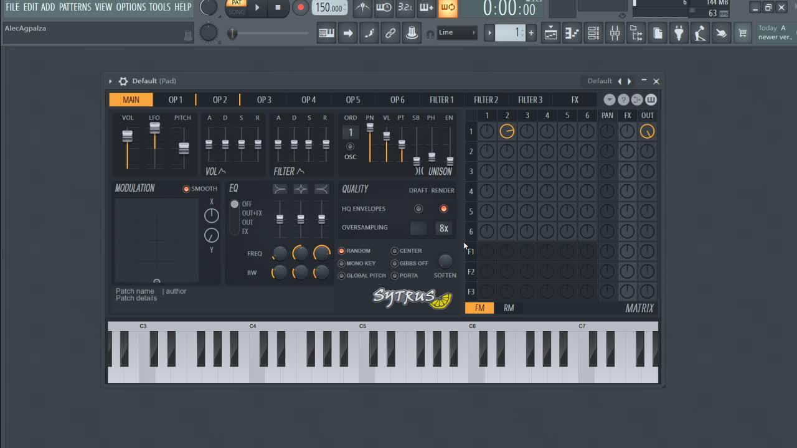Toggle SMOOTH in the Modulation section

pyautogui.click(x=186, y=189)
